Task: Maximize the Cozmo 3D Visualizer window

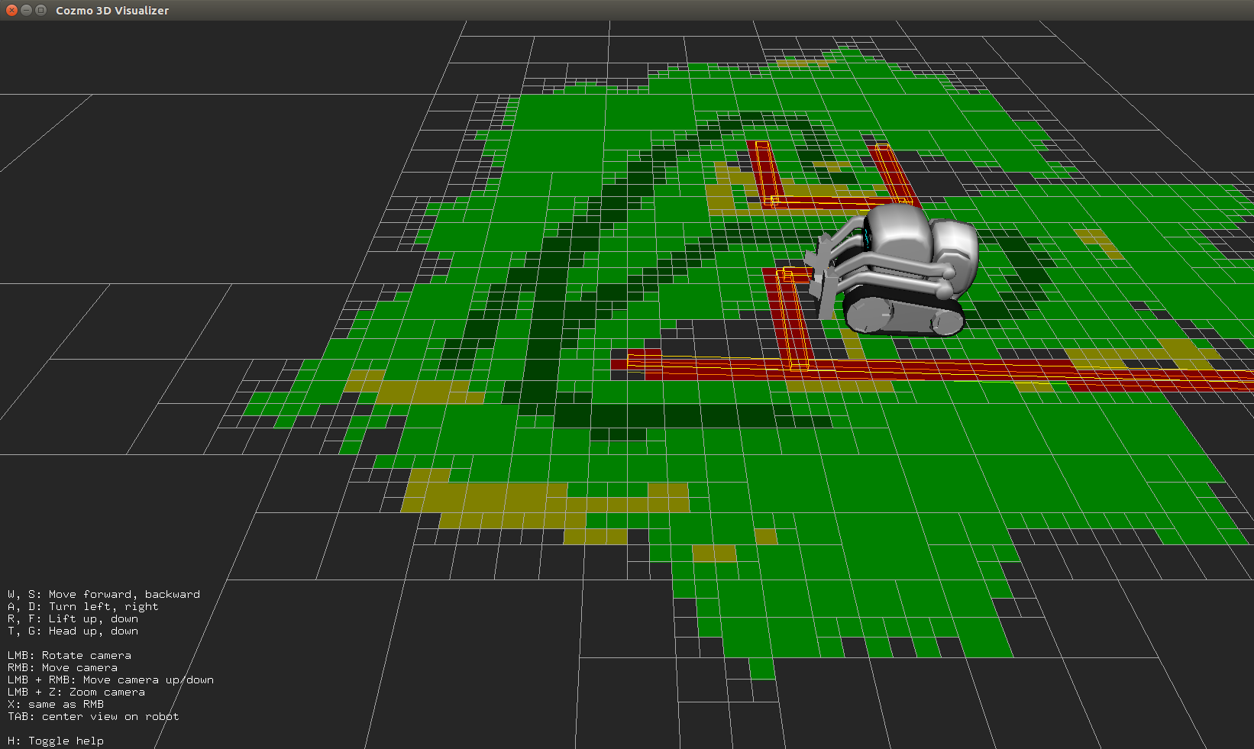Action: [40, 10]
